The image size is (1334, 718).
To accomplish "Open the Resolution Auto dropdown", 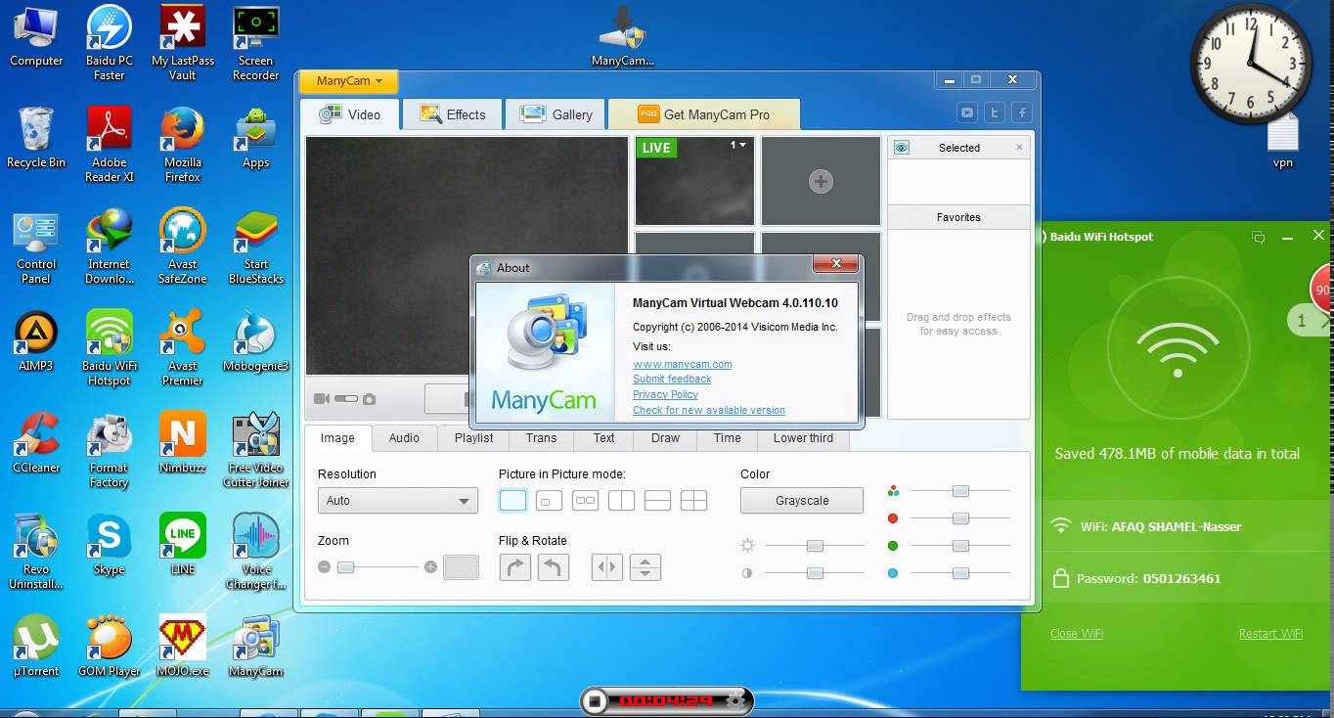I will tap(396, 500).
